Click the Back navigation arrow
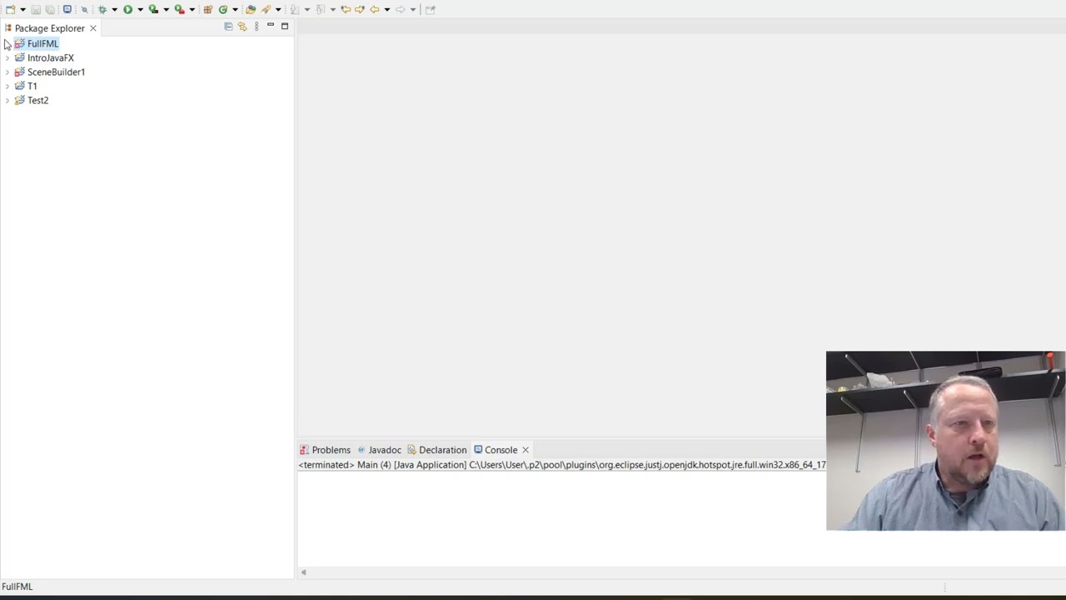 pyautogui.click(x=375, y=9)
